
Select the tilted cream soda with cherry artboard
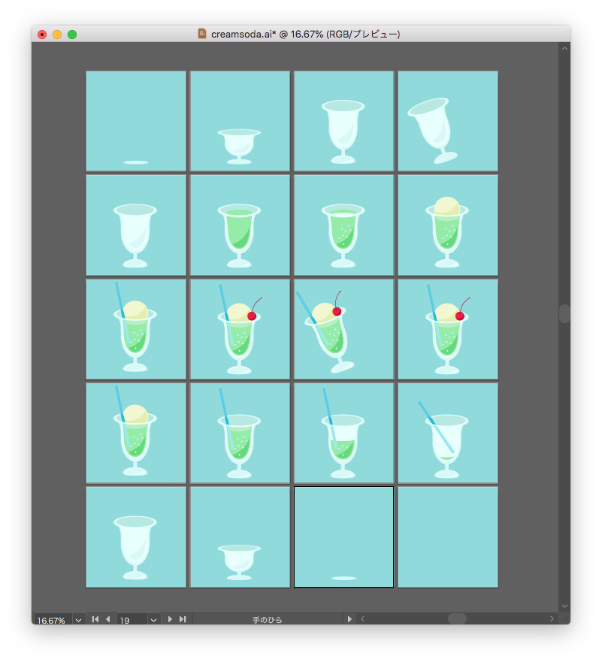343,329
